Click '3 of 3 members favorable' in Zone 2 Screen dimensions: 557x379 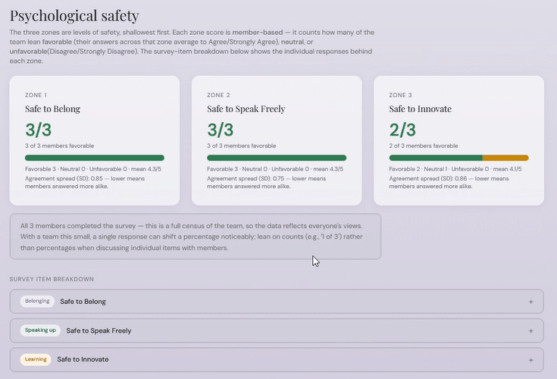(x=242, y=146)
